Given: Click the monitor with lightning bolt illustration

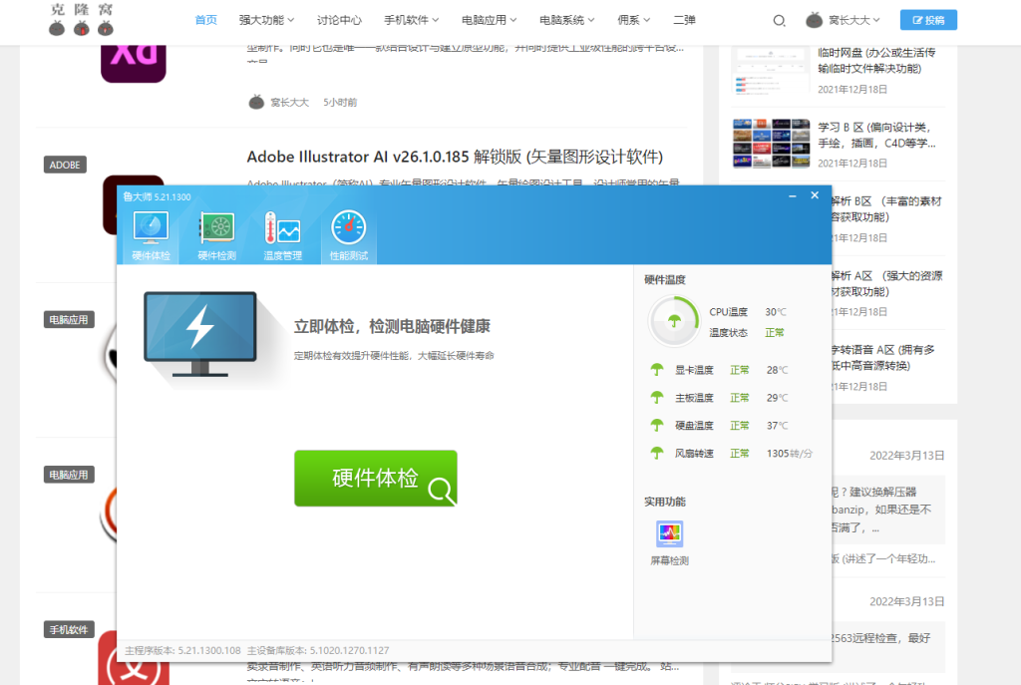Looking at the screenshot, I should pyautogui.click(x=199, y=334).
